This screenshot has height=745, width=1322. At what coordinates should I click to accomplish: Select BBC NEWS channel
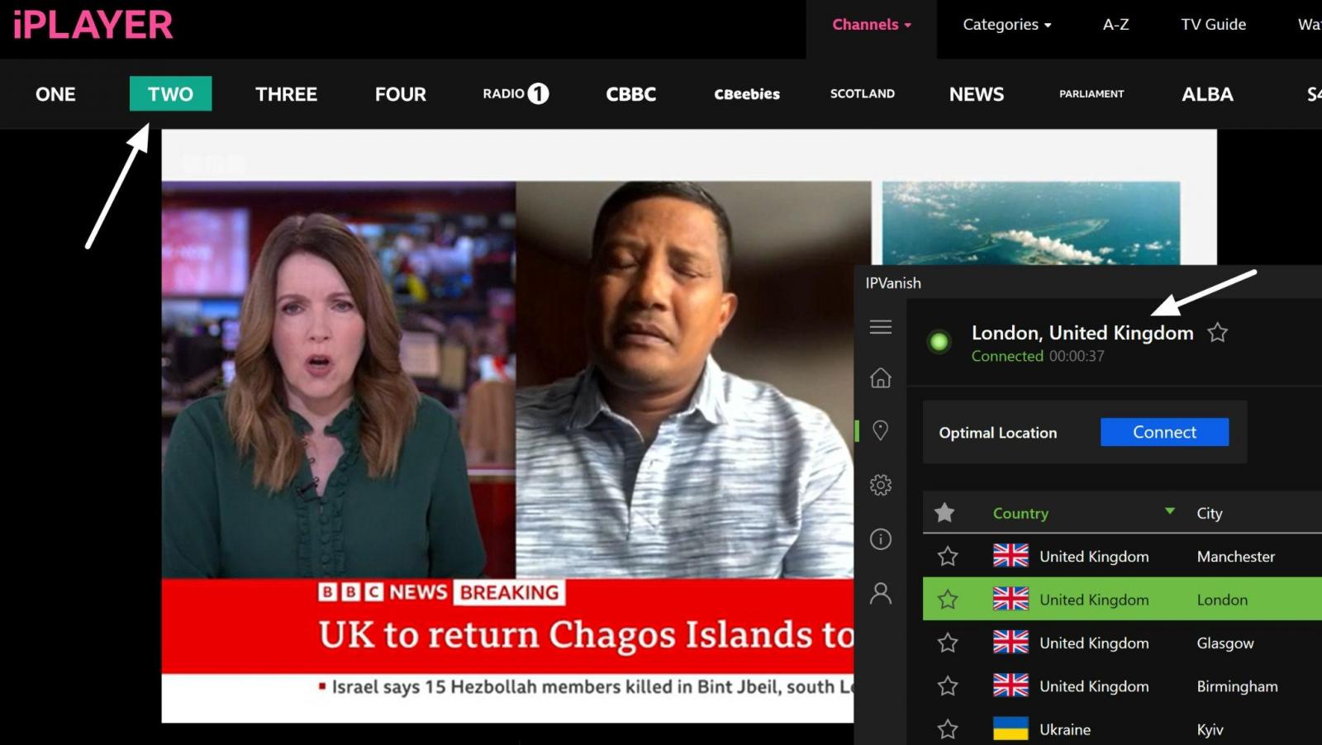[x=977, y=94]
